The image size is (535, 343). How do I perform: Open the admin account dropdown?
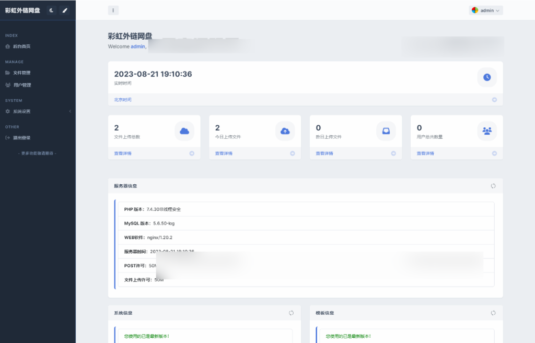coord(485,10)
